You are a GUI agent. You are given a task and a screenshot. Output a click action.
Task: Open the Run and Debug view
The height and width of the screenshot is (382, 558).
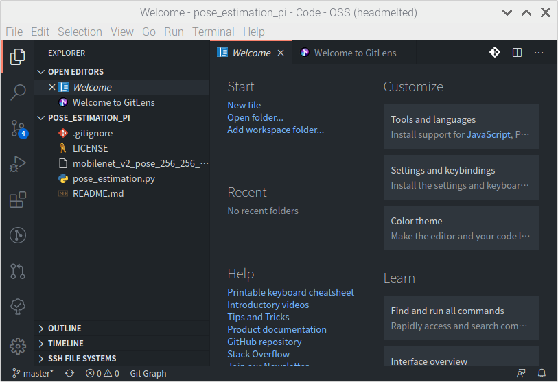[19, 164]
